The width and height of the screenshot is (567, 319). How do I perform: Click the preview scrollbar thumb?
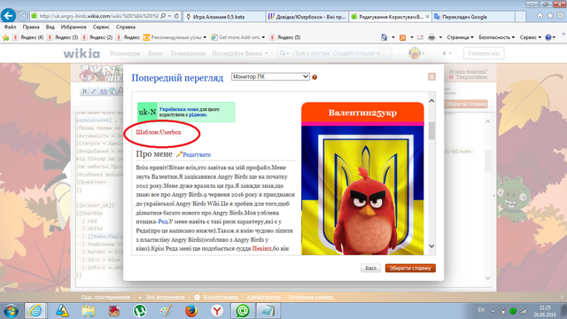(431, 131)
